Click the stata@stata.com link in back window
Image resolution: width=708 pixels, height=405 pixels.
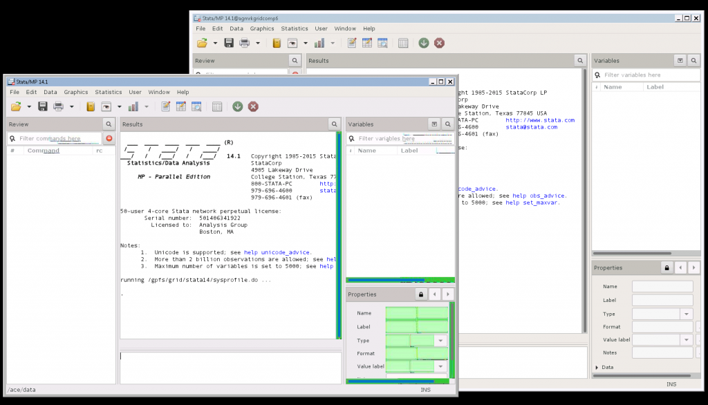(532, 127)
